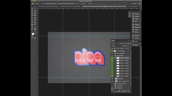Click the New adjustment layer icon

tap(121, 91)
